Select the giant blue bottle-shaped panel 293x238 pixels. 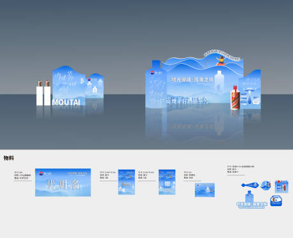pos(156,84)
